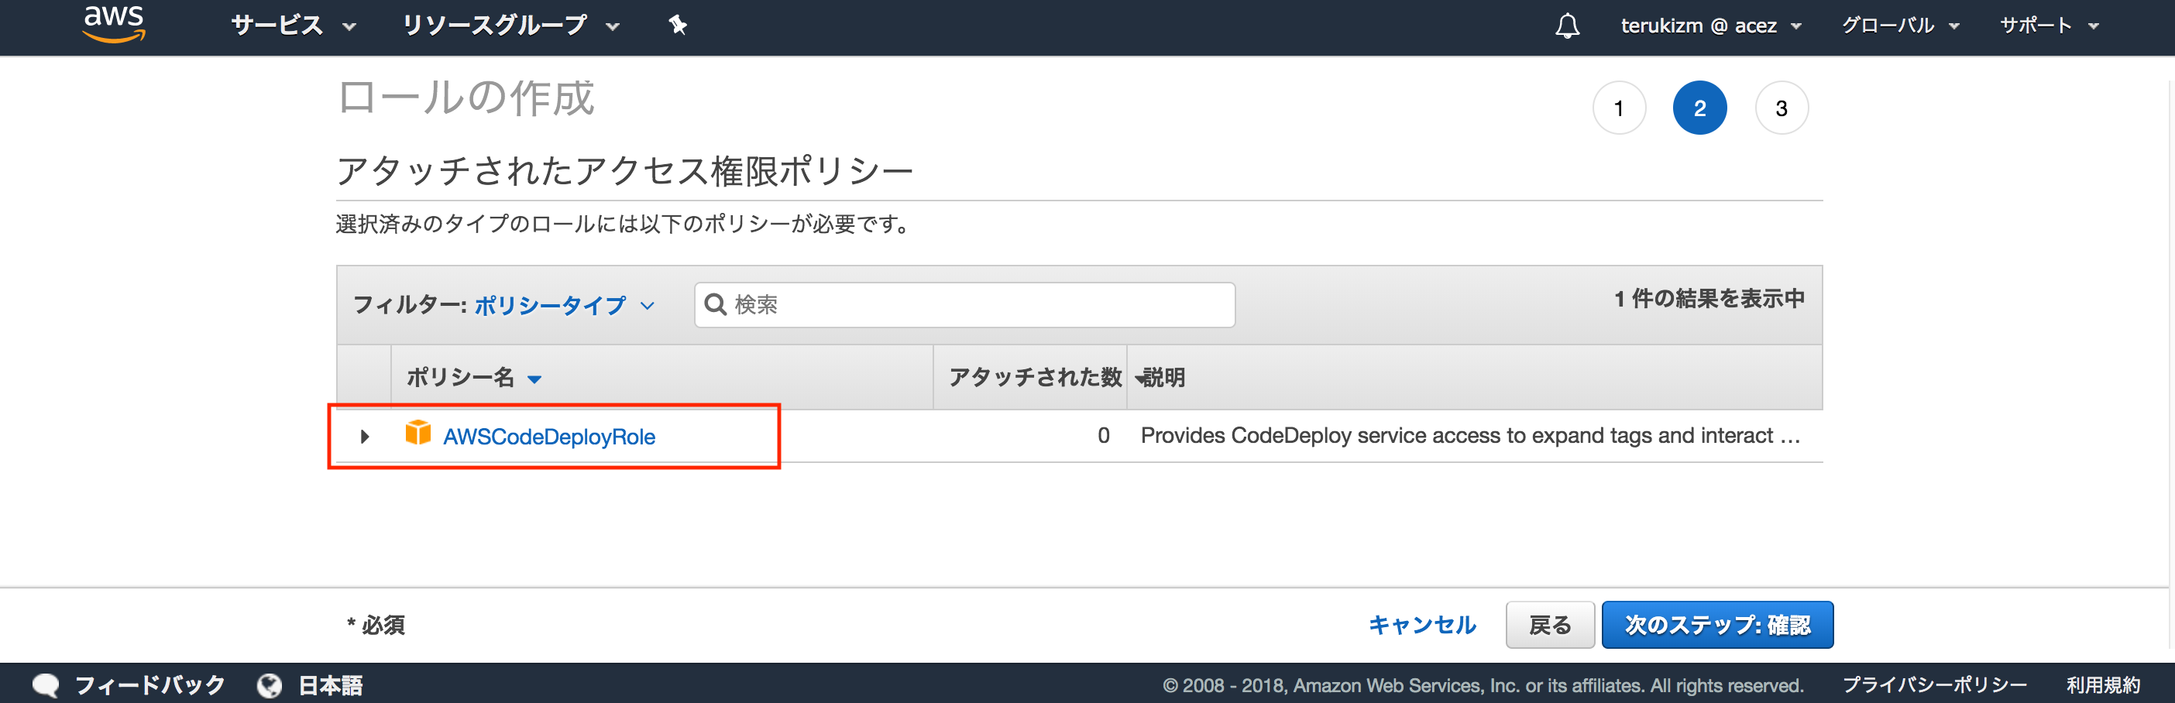Click the キャンセル link
This screenshot has height=703, width=2175.
(1422, 625)
